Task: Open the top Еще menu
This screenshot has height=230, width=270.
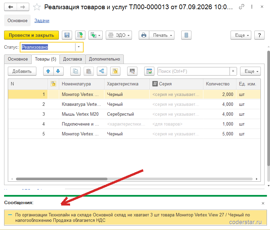Action: click(241, 35)
